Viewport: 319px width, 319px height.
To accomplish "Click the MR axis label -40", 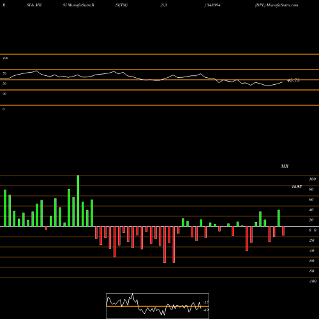I will click(x=311, y=251).
